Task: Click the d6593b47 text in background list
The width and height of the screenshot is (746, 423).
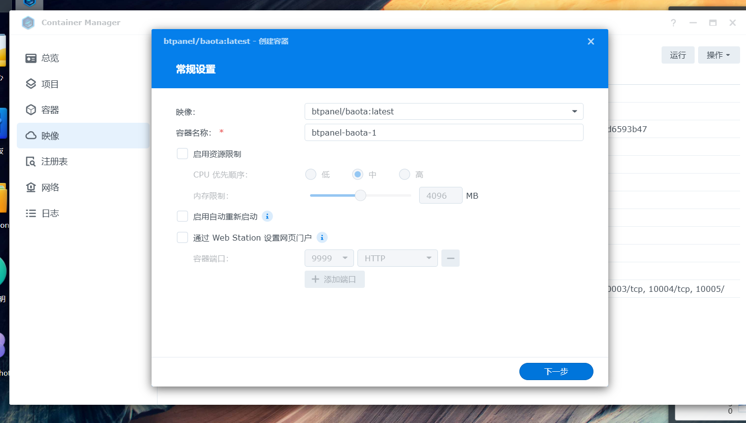Action: [x=627, y=129]
